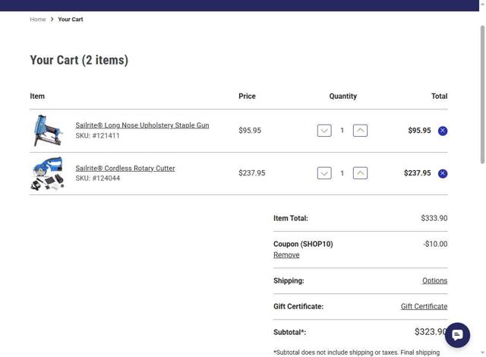Remove the SHOP10 coupon
Image resolution: width=486 pixels, height=357 pixels.
click(286, 254)
